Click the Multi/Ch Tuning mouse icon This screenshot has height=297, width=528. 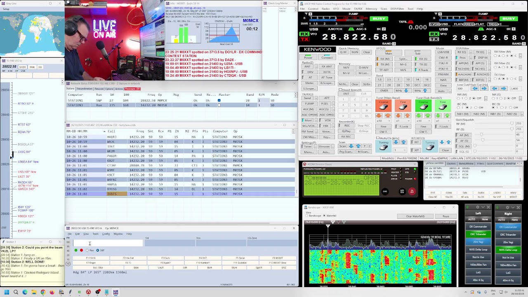click(383, 146)
